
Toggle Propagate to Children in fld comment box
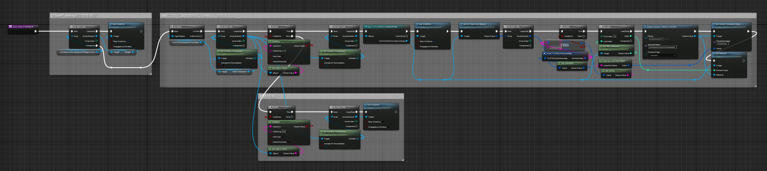click(x=388, y=127)
